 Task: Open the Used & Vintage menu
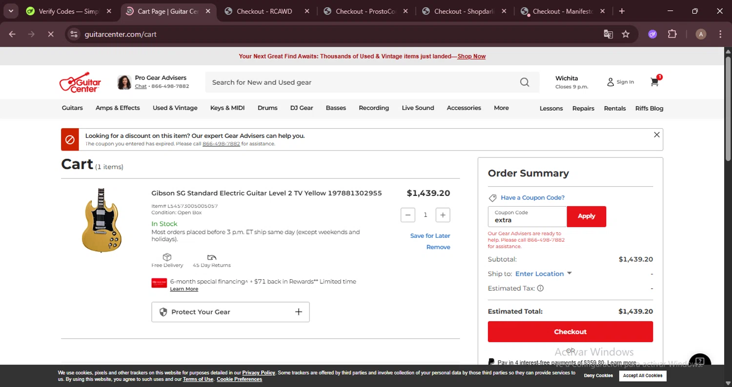click(x=175, y=108)
